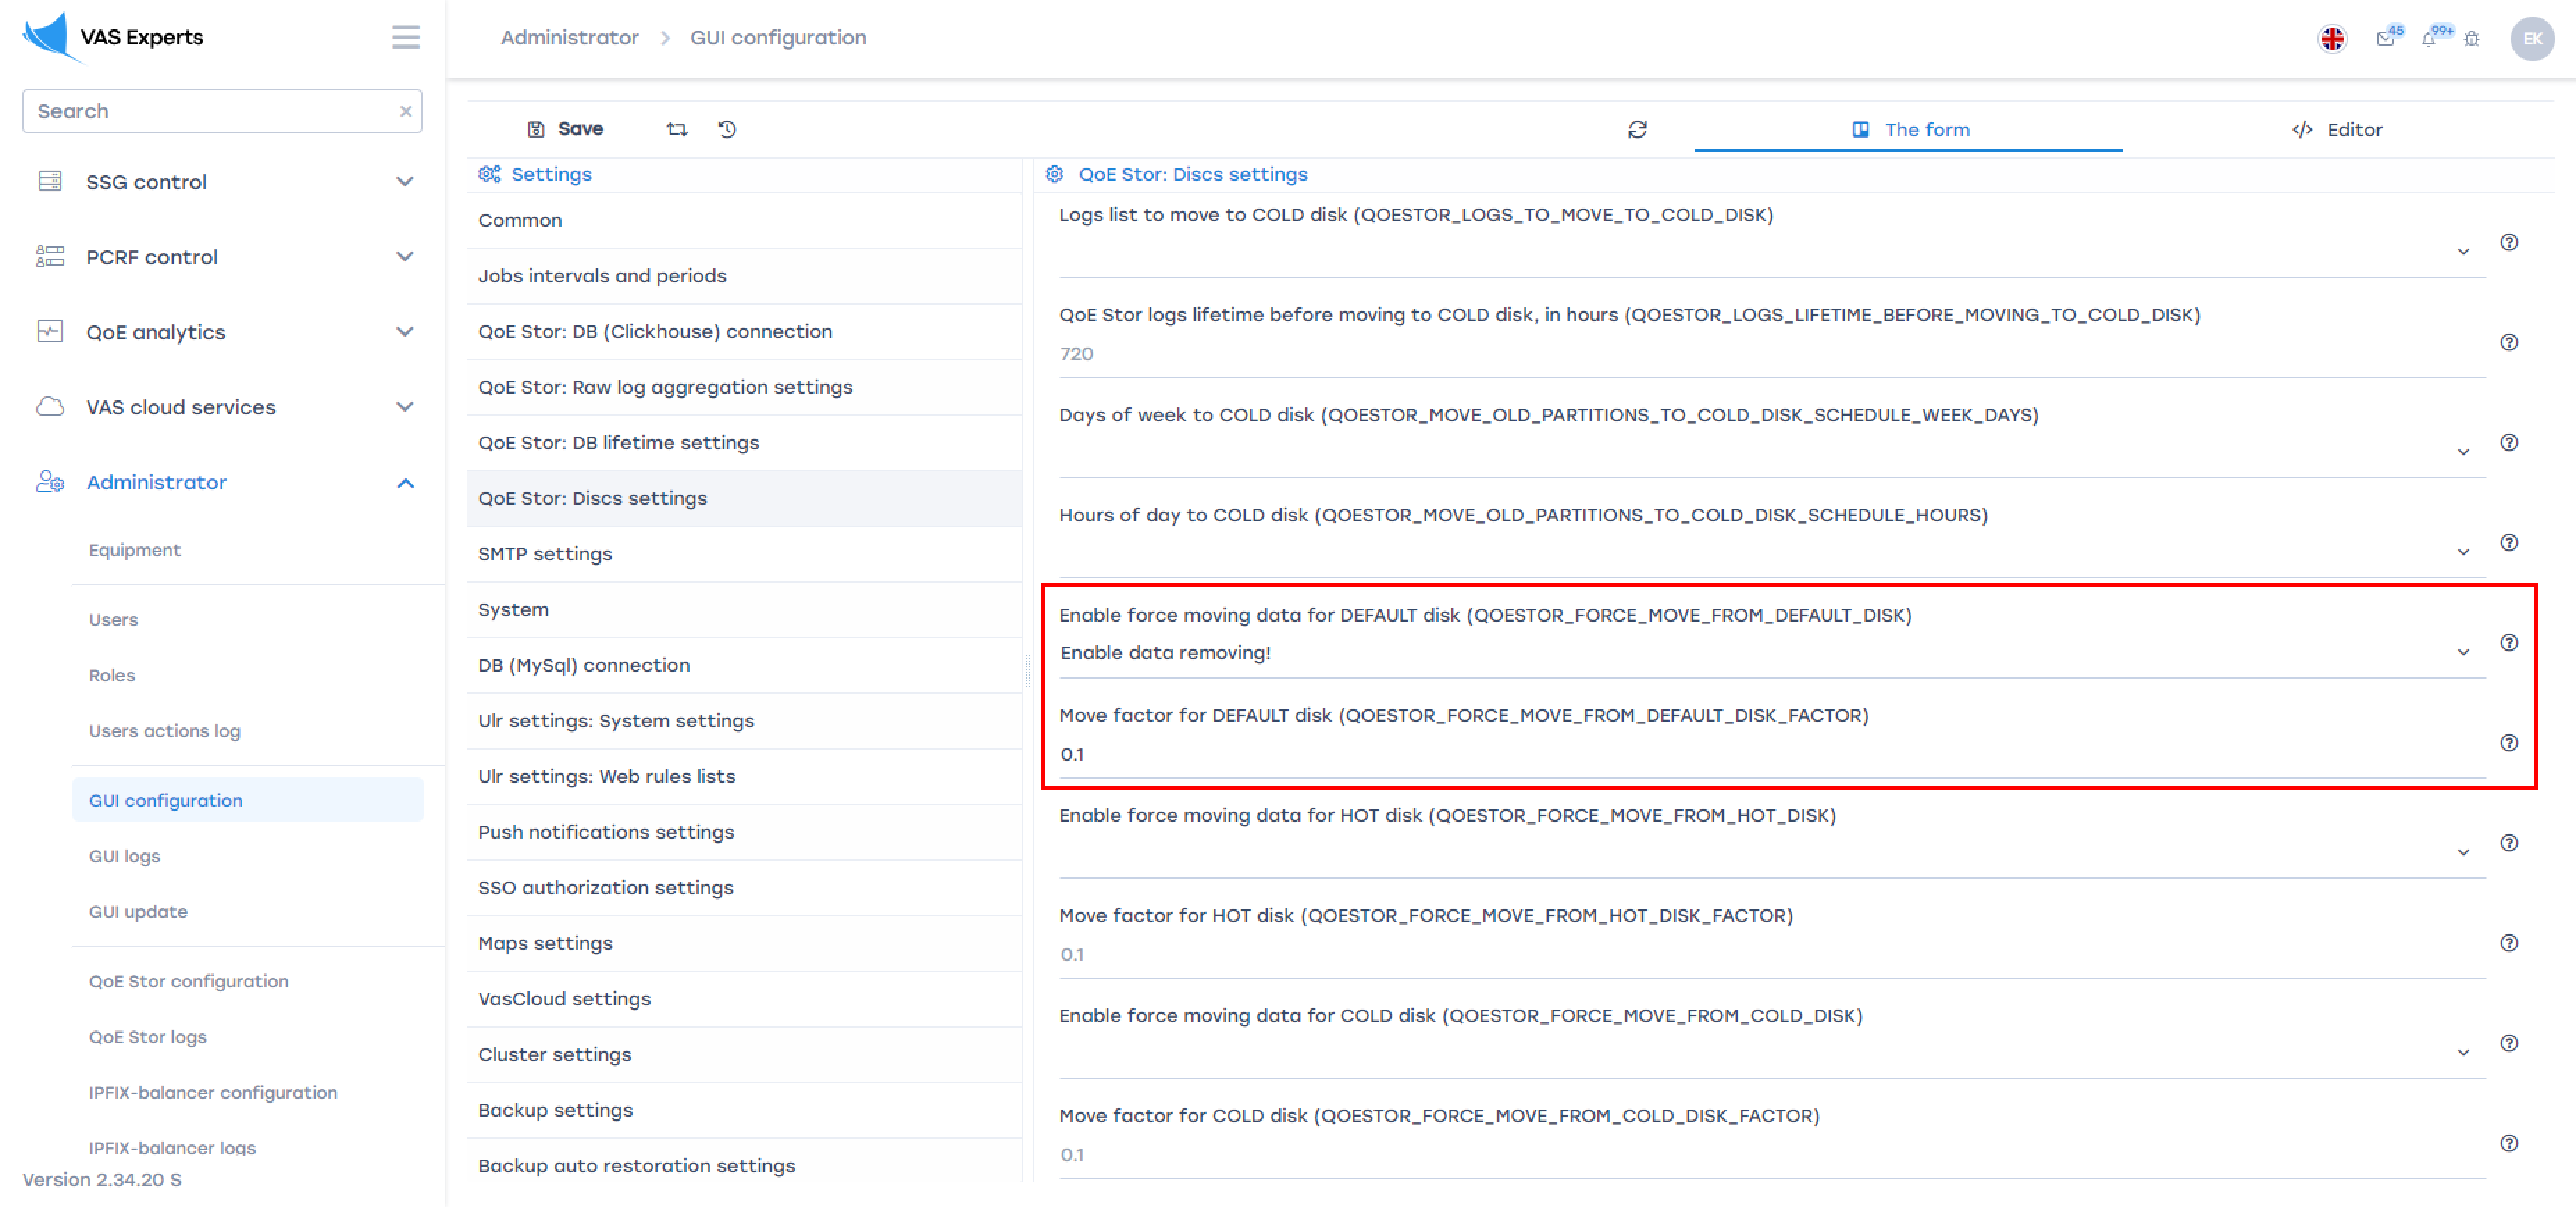The image size is (2576, 1207).
Task: Click the swap arrows icon next to Save
Action: pos(677,129)
